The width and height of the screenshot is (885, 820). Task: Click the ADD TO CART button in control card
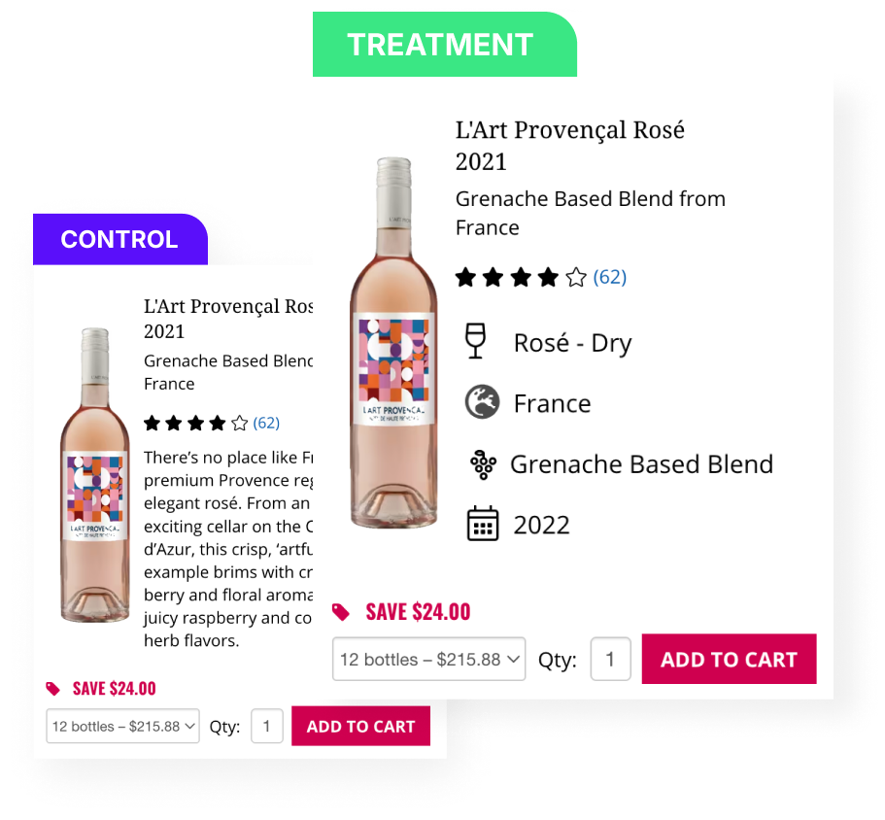(360, 726)
